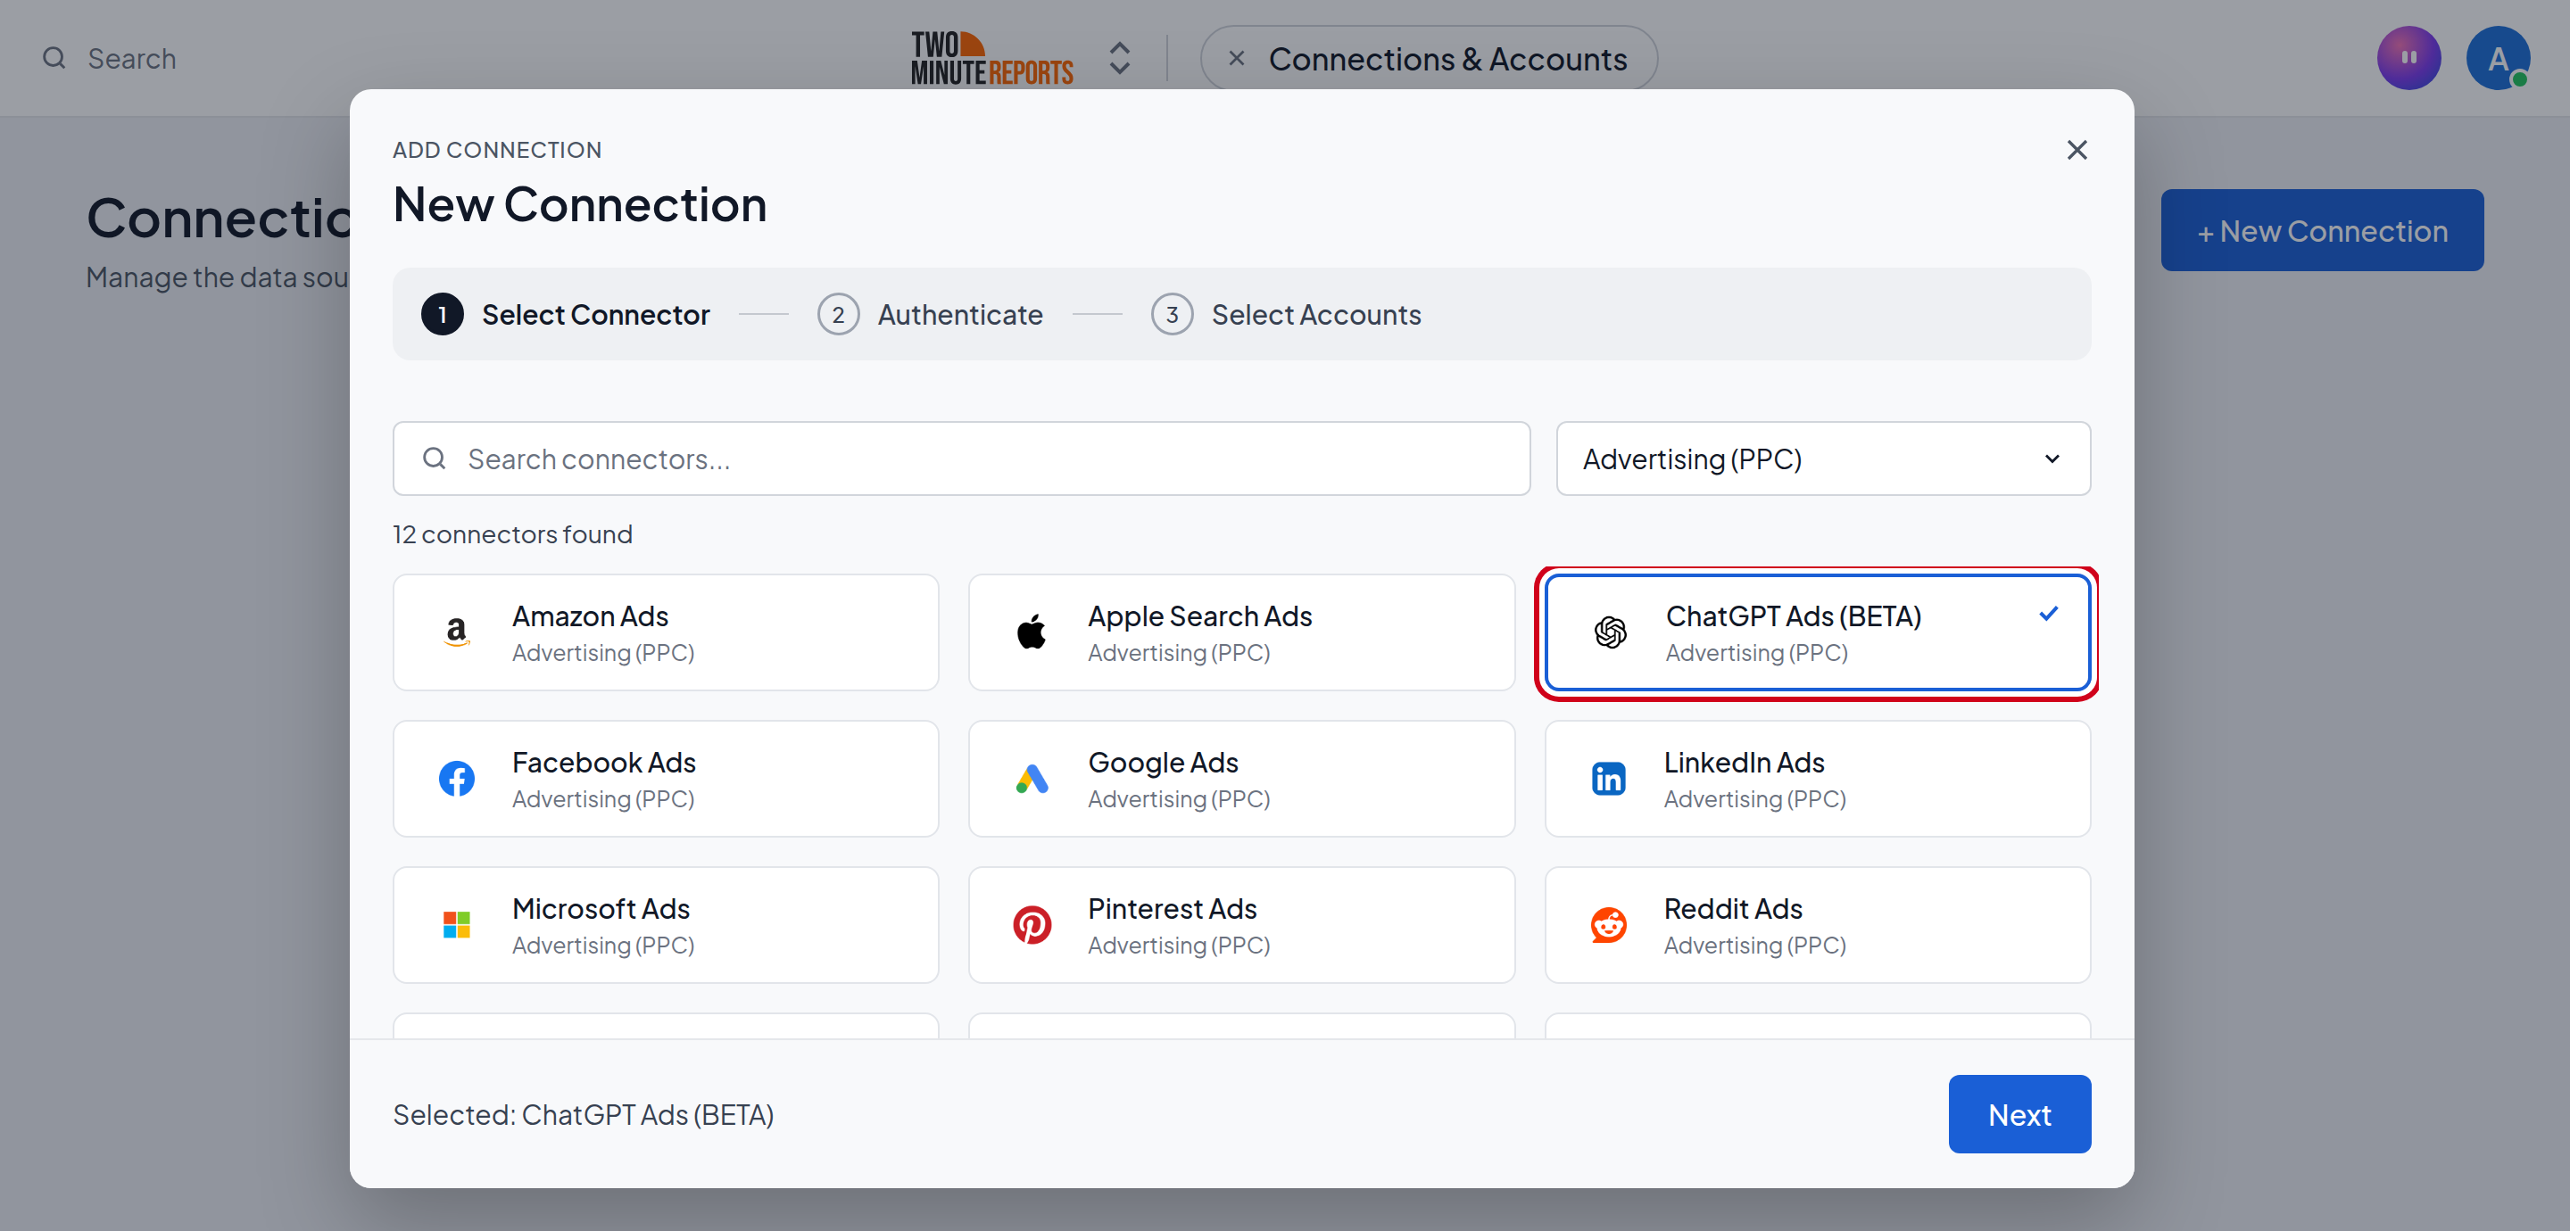The image size is (2570, 1231).
Task: Open the Advertising (PPC) category dropdown
Action: [x=1823, y=458]
